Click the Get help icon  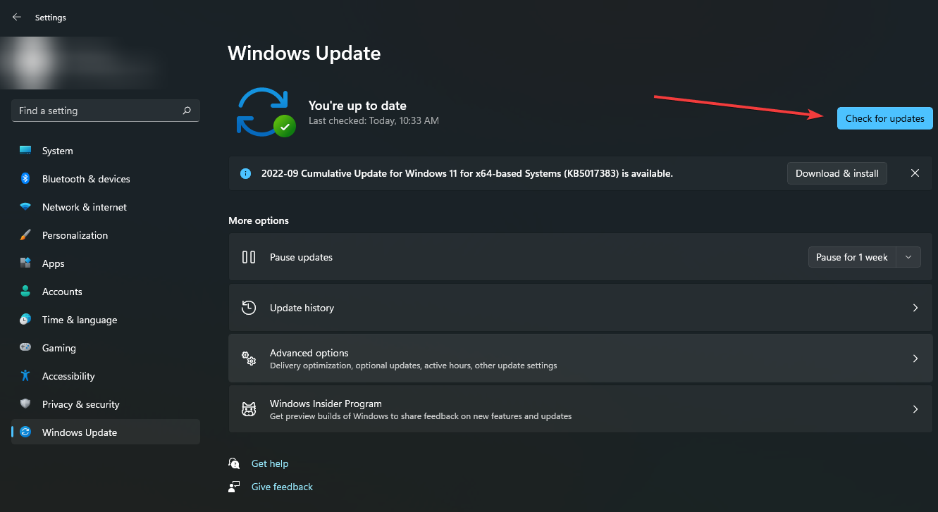[x=235, y=463]
